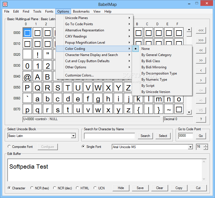Viewport: 215px width, 198px height.
Task: Click the Go to Code Point input field
Action: (186, 136)
